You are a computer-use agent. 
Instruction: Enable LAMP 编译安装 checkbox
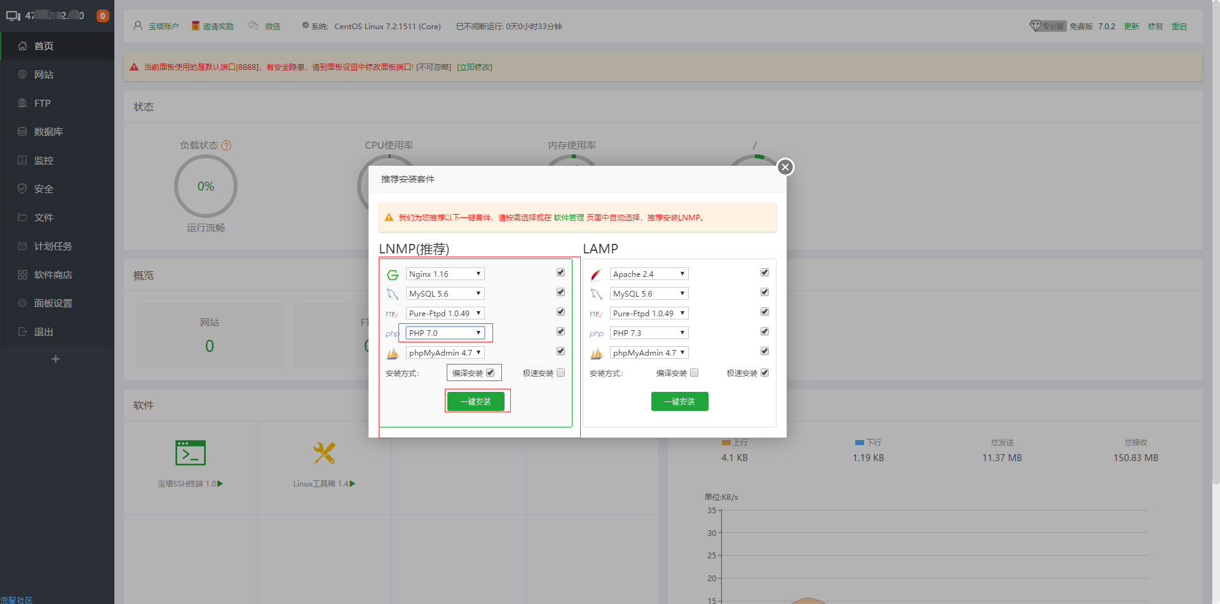point(694,373)
